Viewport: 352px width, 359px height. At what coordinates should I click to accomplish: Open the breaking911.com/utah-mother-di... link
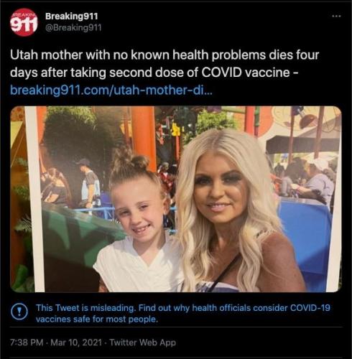coord(111,90)
